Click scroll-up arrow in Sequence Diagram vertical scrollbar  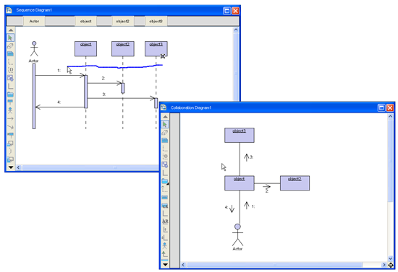[236, 30]
